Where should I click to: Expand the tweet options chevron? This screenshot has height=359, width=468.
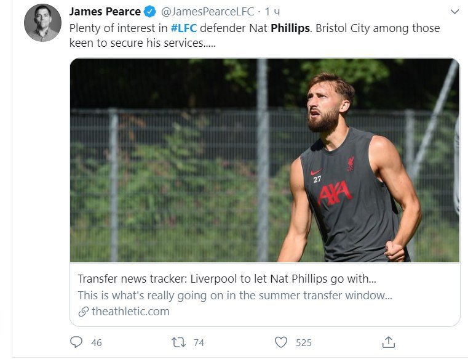pos(454,12)
